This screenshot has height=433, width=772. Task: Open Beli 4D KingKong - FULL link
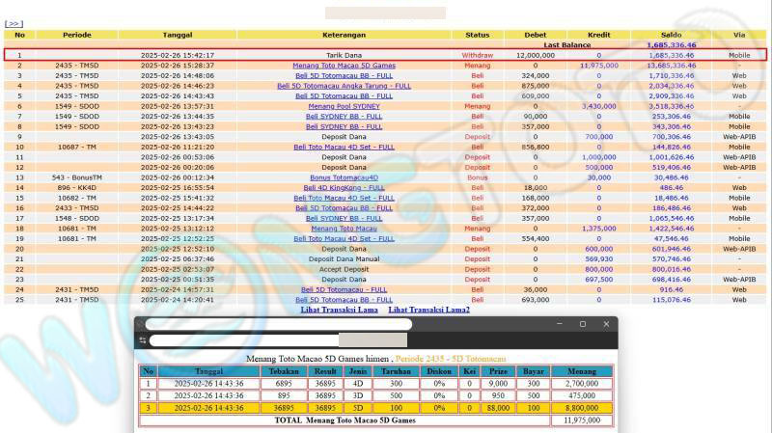[x=344, y=187]
